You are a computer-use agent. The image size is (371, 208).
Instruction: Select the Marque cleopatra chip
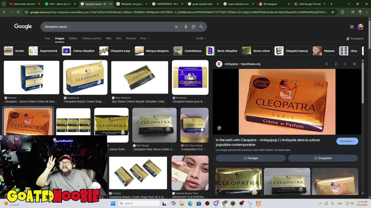pyautogui.click(x=153, y=51)
